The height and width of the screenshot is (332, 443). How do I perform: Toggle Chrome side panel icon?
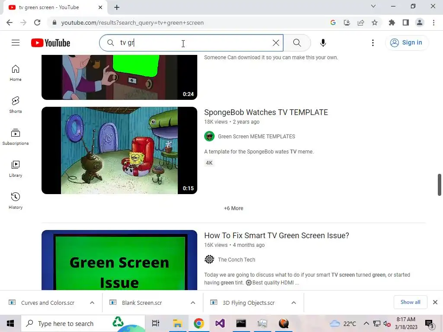click(x=406, y=22)
